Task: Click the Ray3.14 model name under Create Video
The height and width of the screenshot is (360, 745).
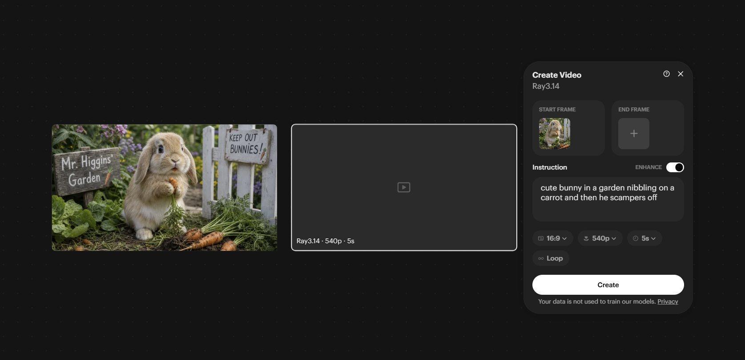Action: (546, 86)
